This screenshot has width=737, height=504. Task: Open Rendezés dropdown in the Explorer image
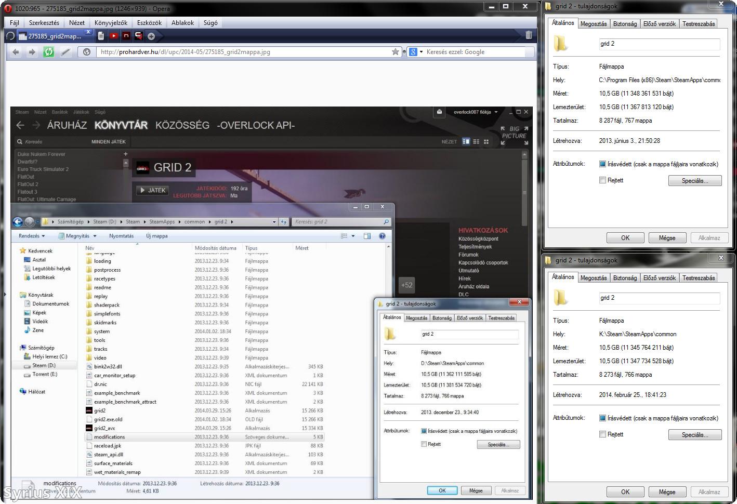click(x=32, y=236)
